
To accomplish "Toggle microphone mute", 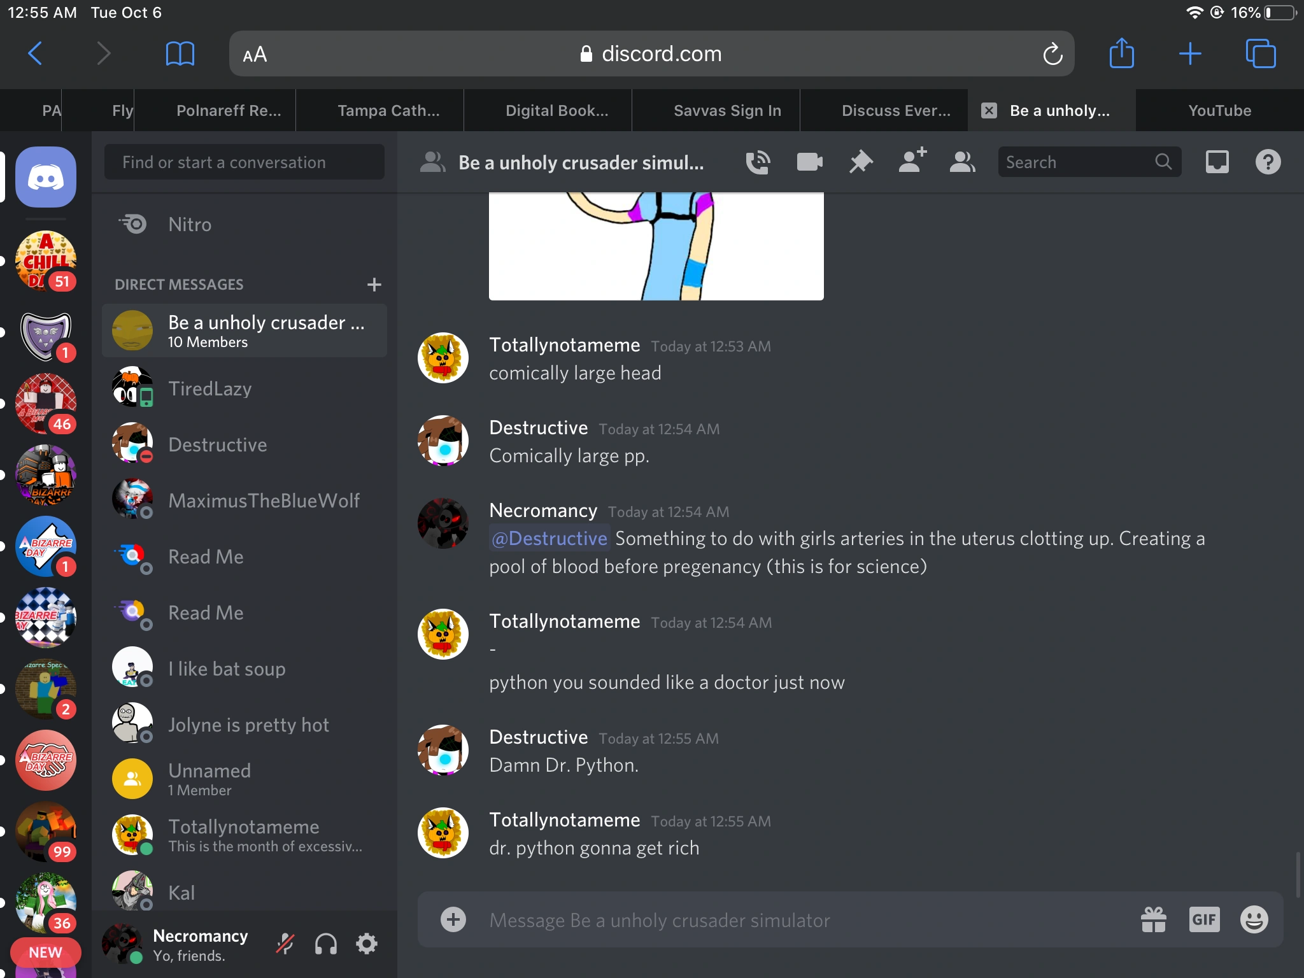I will [x=285, y=944].
